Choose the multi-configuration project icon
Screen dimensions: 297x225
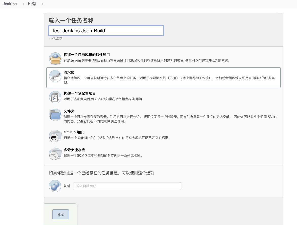click(55, 97)
